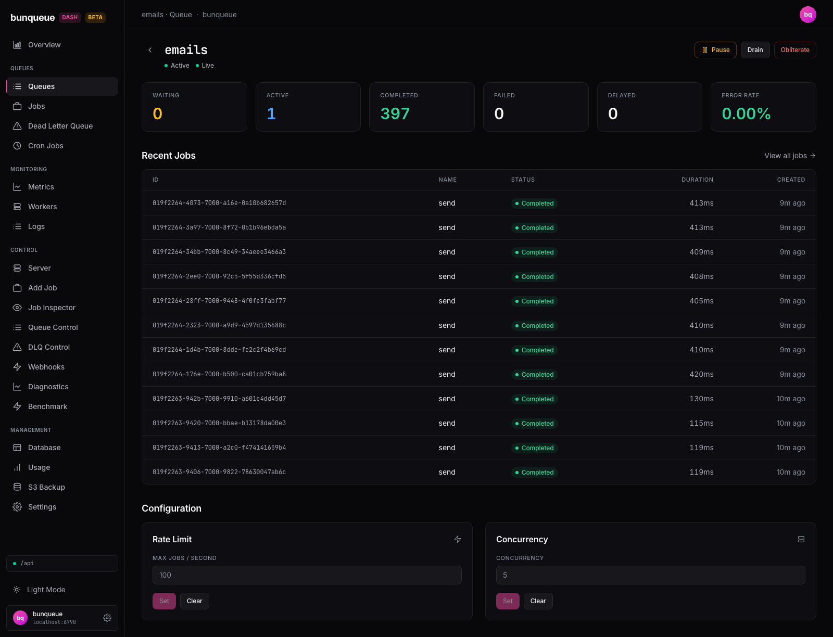Open Webhooks lightning icon
This screenshot has width=833, height=637.
click(x=17, y=367)
